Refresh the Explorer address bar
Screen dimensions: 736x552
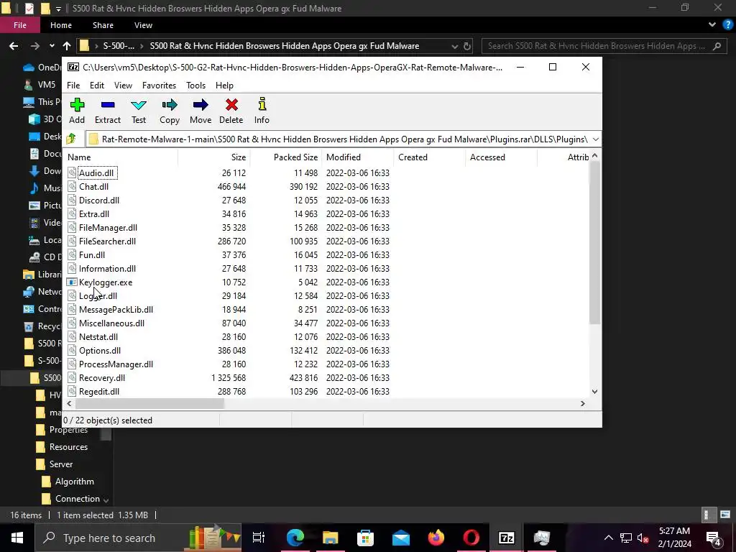(467, 46)
